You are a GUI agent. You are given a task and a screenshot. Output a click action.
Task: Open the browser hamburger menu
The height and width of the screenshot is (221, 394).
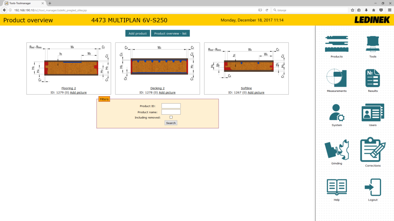(x=390, y=10)
